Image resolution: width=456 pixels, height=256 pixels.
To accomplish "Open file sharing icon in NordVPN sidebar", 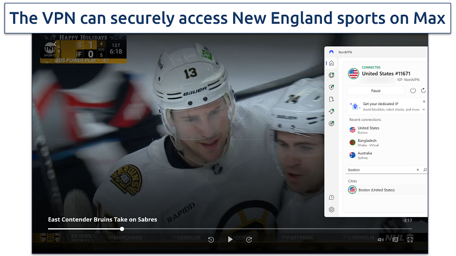I will 331,99.
